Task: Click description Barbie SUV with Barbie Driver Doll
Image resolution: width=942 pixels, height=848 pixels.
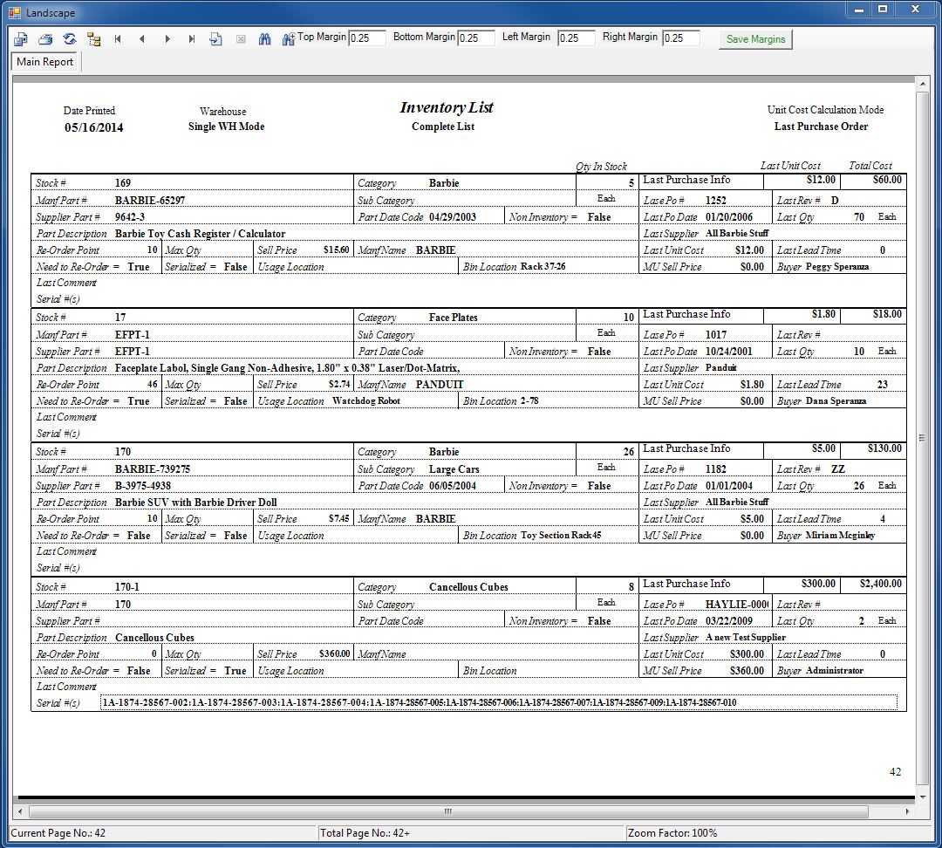Action: coord(196,503)
